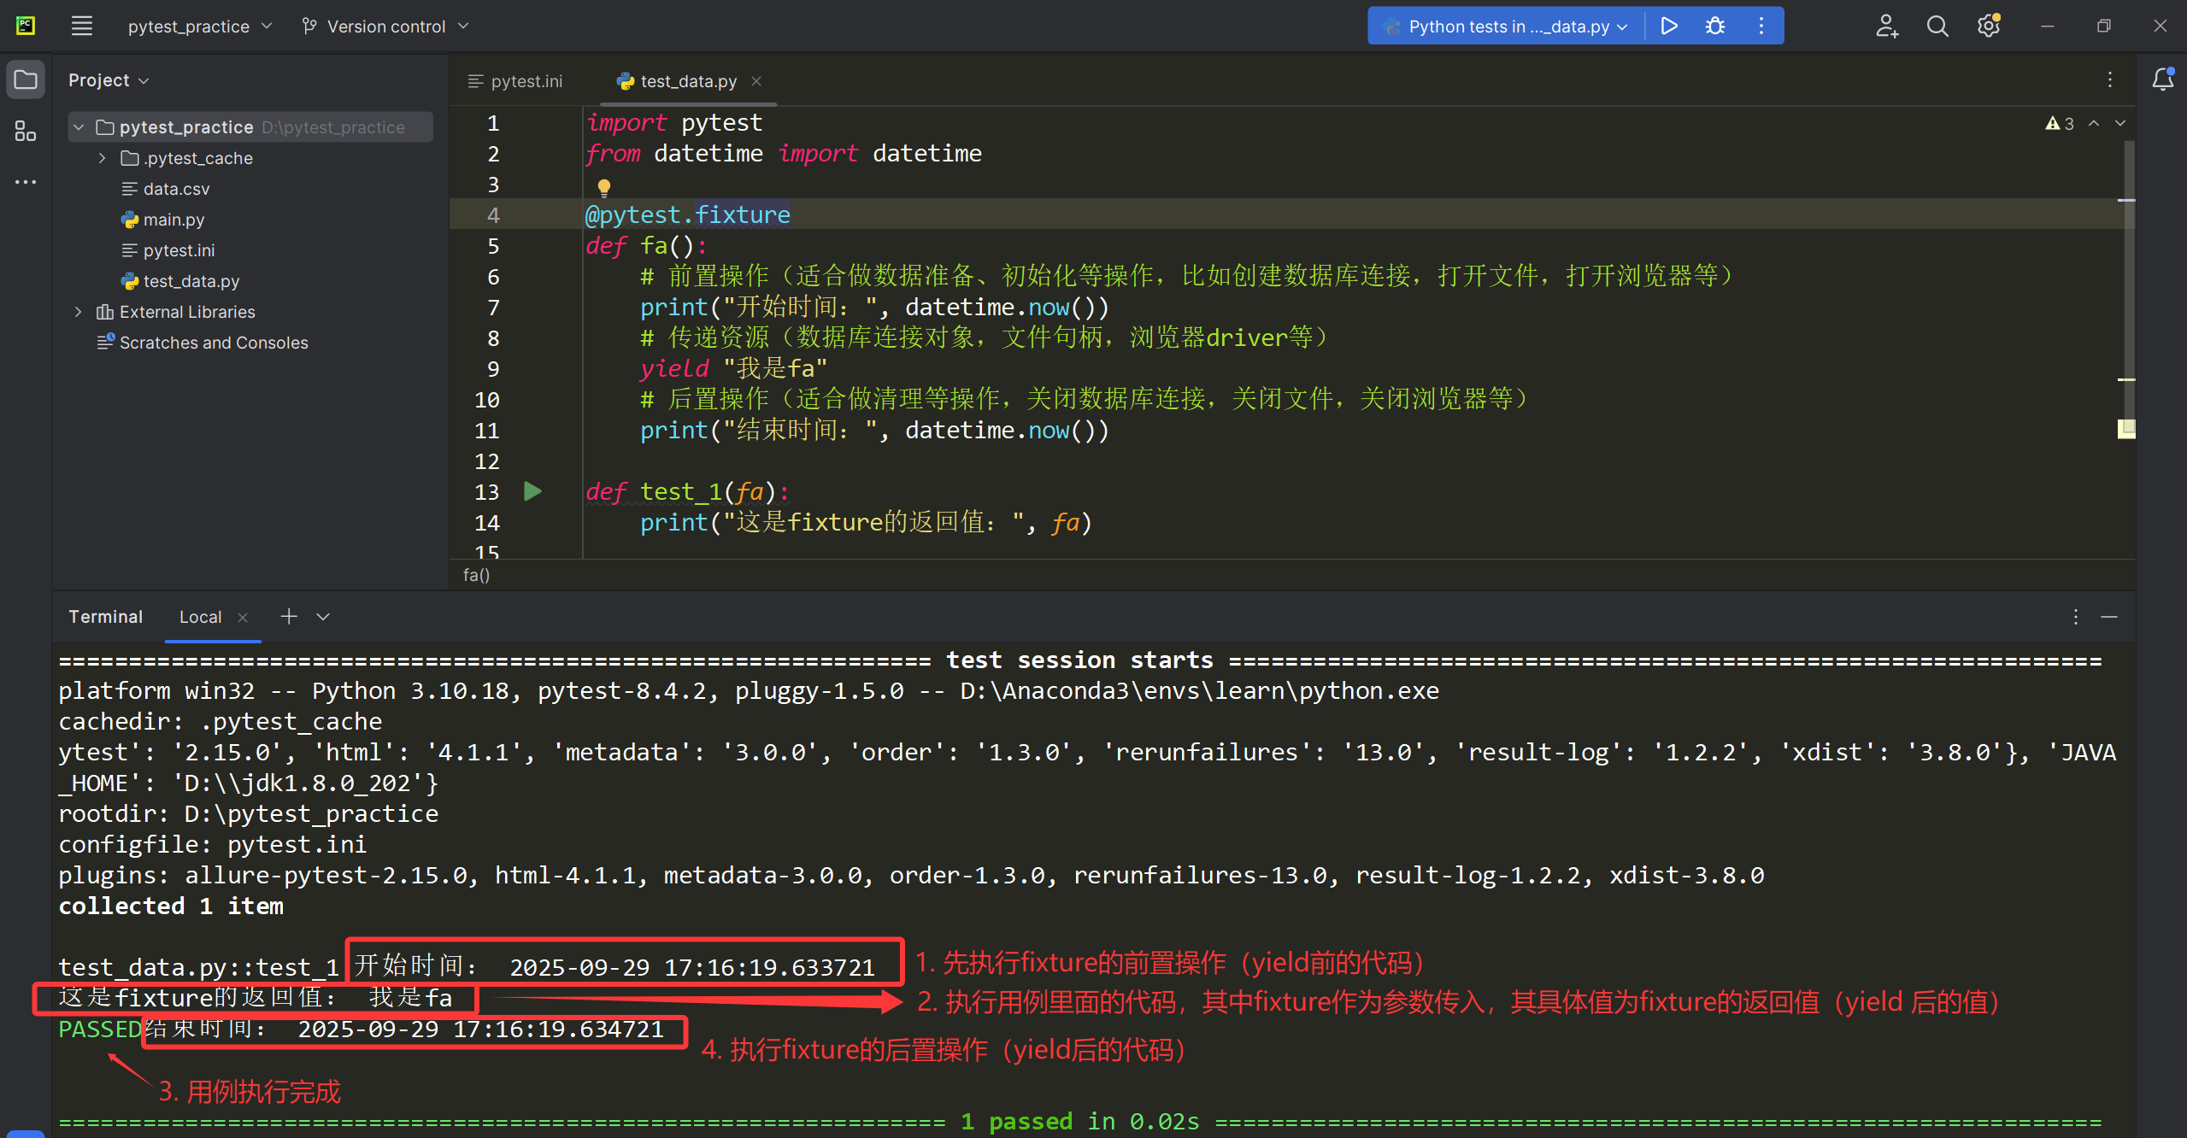This screenshot has width=2187, height=1138.
Task: Click the Run button in toolbar
Action: [1668, 26]
